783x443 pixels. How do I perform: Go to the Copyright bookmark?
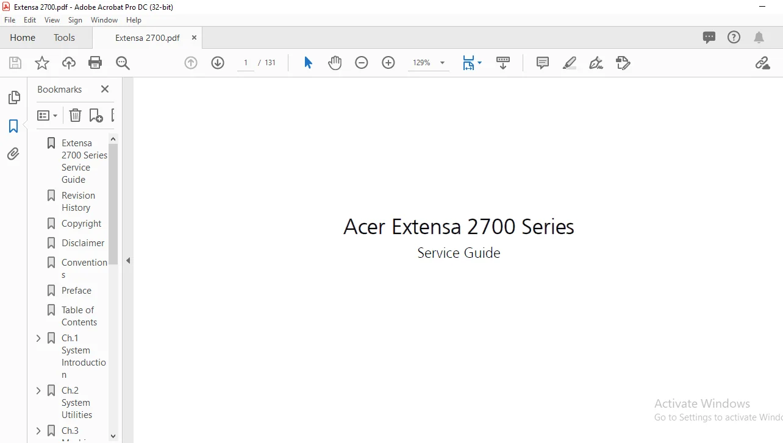click(x=81, y=224)
